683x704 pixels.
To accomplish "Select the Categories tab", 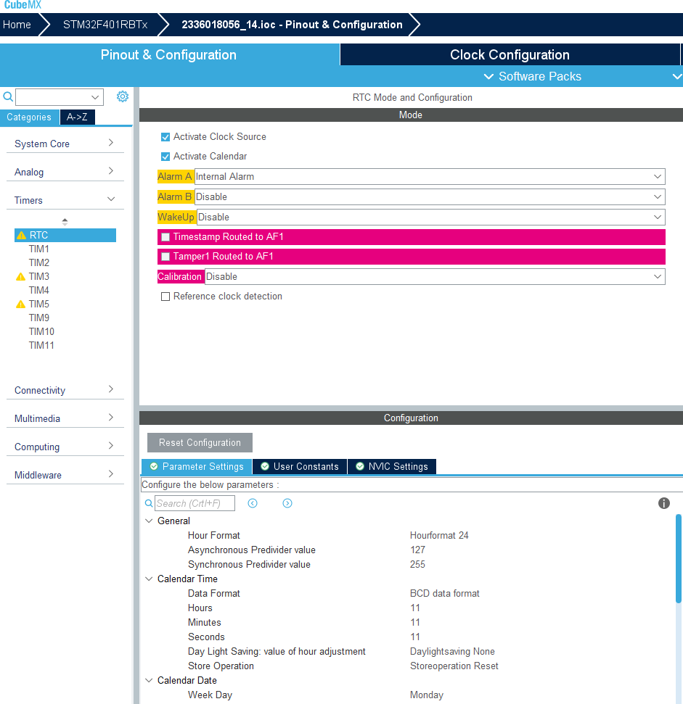I will click(29, 117).
